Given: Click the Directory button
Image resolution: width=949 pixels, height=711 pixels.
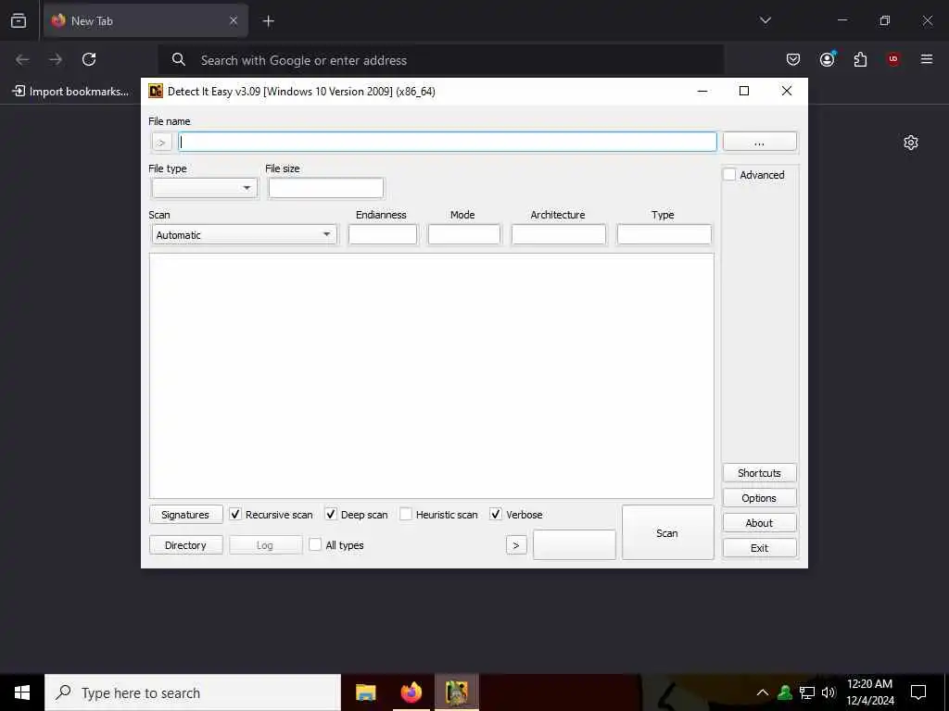Looking at the screenshot, I should point(185,545).
